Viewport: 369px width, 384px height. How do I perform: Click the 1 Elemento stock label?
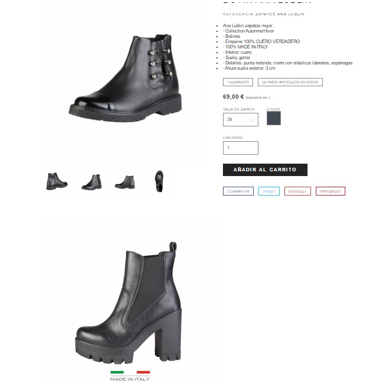pos(238,82)
